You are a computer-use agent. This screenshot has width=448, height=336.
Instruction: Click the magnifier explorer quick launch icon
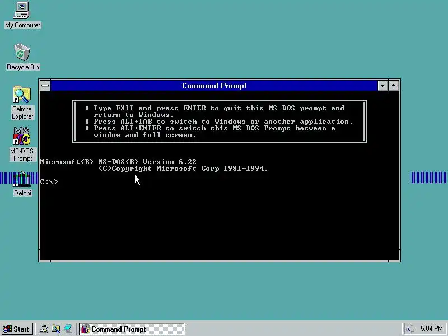(x=56, y=329)
